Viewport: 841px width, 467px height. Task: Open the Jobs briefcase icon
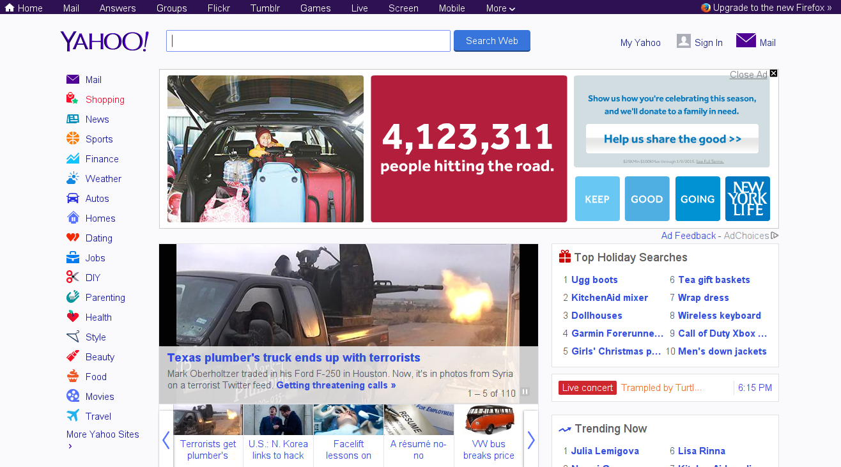pos(73,257)
